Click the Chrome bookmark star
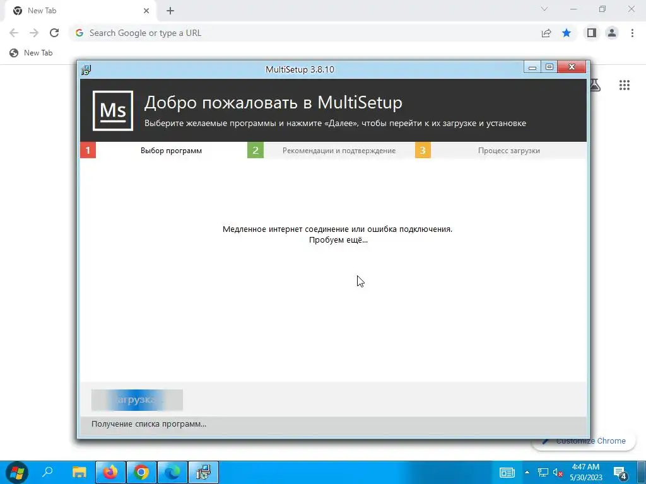Viewport: 646px width, 484px height. (x=567, y=33)
